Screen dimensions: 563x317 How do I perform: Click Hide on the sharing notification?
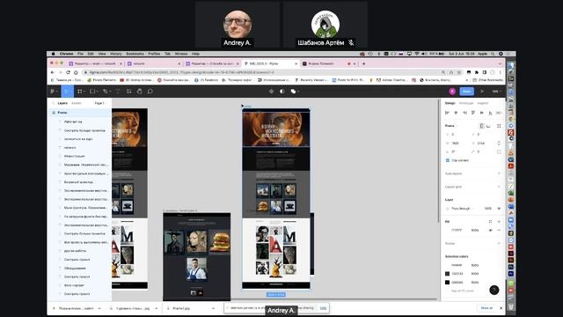pos(323,308)
